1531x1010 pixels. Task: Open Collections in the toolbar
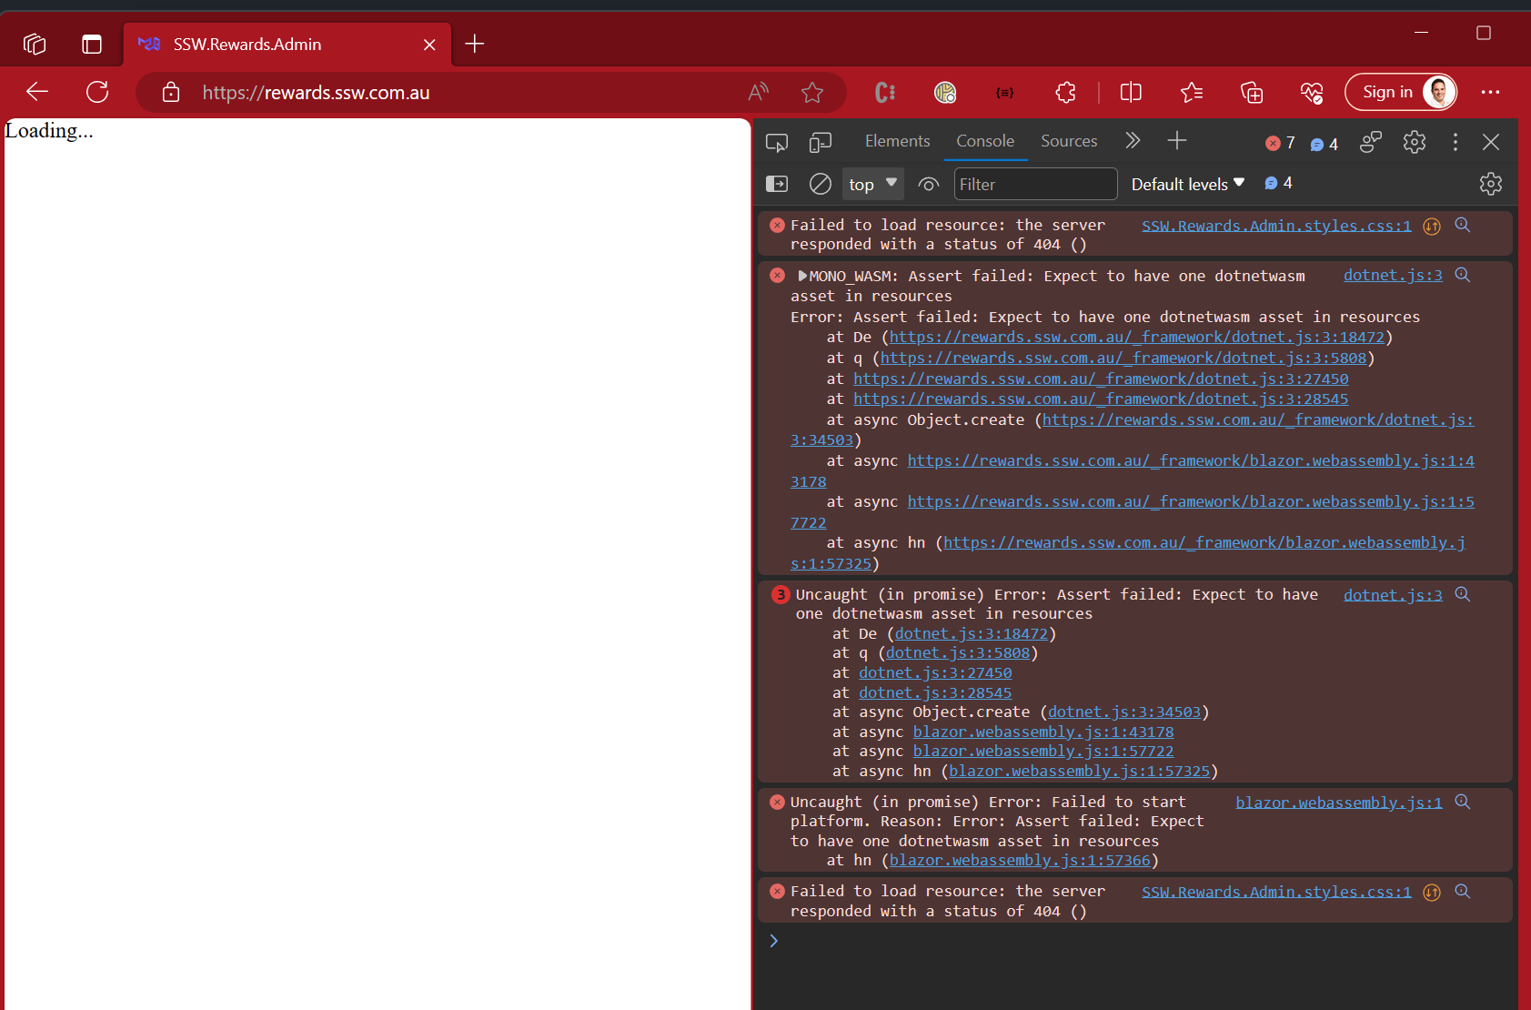(1253, 92)
